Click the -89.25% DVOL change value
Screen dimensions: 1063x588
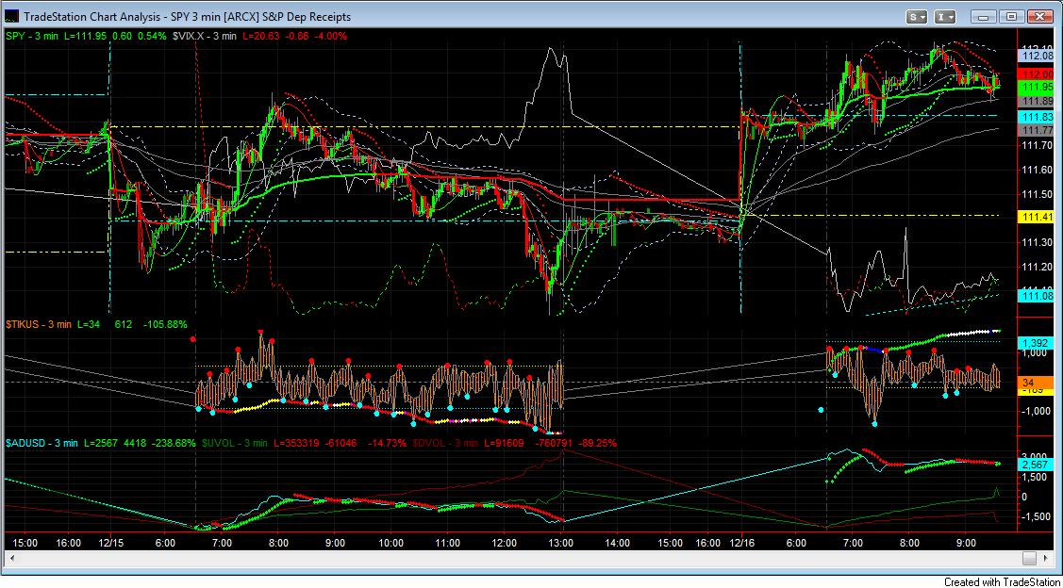[x=596, y=442]
